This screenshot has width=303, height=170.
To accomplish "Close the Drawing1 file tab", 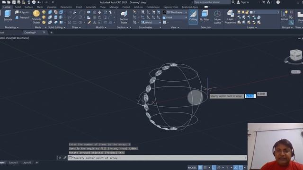I will point(44,33).
